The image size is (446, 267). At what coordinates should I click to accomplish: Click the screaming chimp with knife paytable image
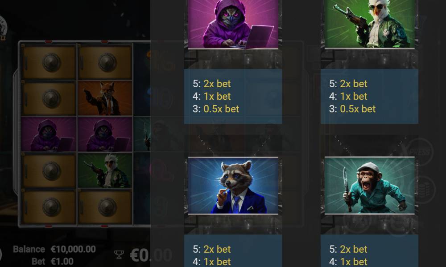coord(369,185)
